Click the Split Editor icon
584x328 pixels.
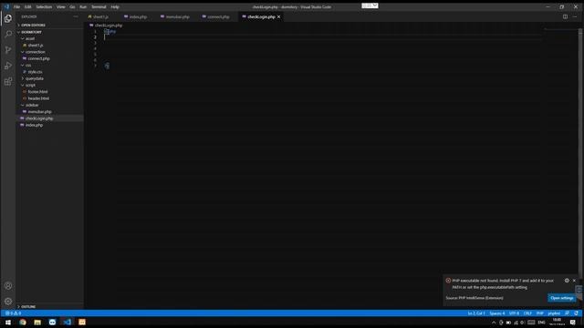[565, 16]
